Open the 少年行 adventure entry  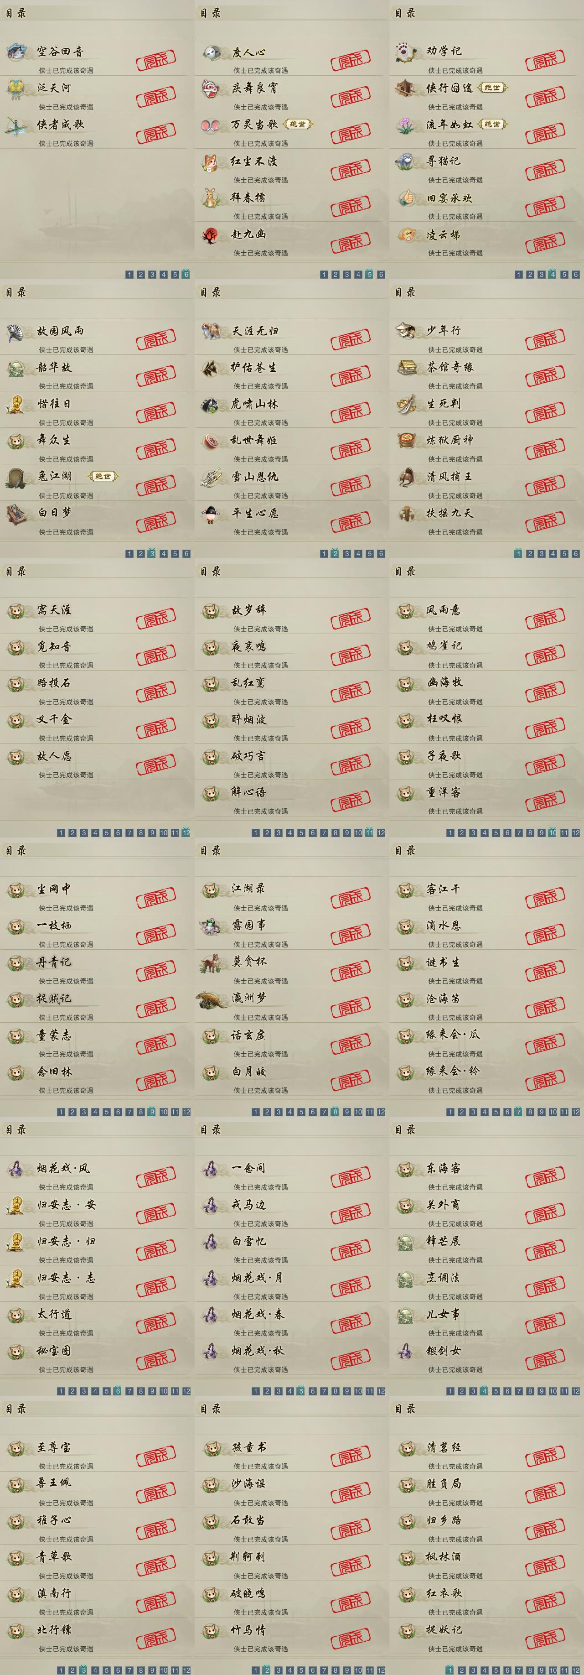[483, 337]
